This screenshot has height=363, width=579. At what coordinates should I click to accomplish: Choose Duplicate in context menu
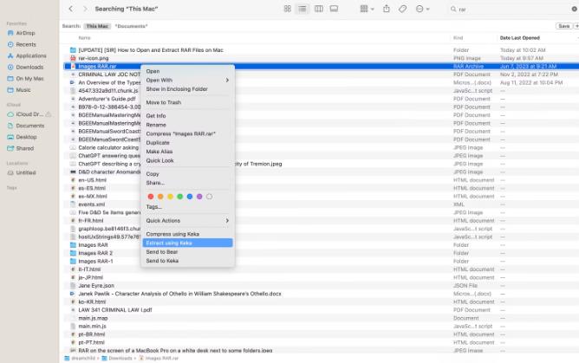click(x=187, y=143)
